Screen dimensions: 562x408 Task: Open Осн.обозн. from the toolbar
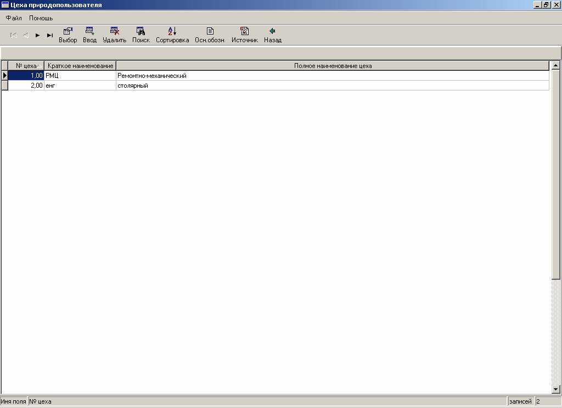point(210,32)
